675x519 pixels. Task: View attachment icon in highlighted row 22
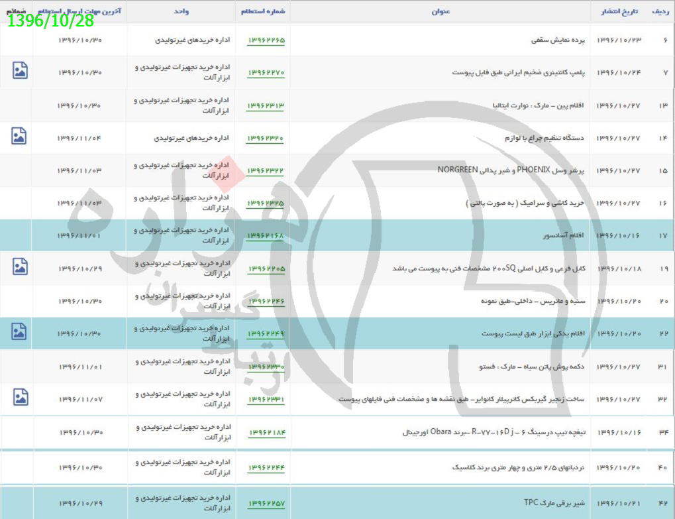[x=20, y=332]
